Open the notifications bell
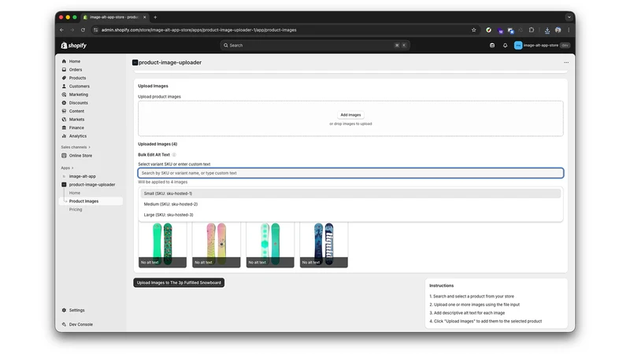 [505, 46]
